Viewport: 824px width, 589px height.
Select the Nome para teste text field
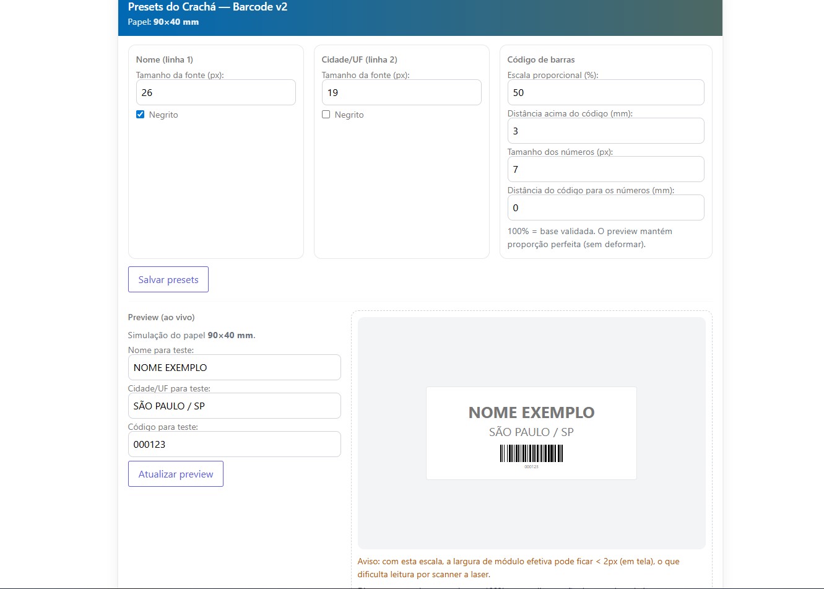pyautogui.click(x=234, y=367)
